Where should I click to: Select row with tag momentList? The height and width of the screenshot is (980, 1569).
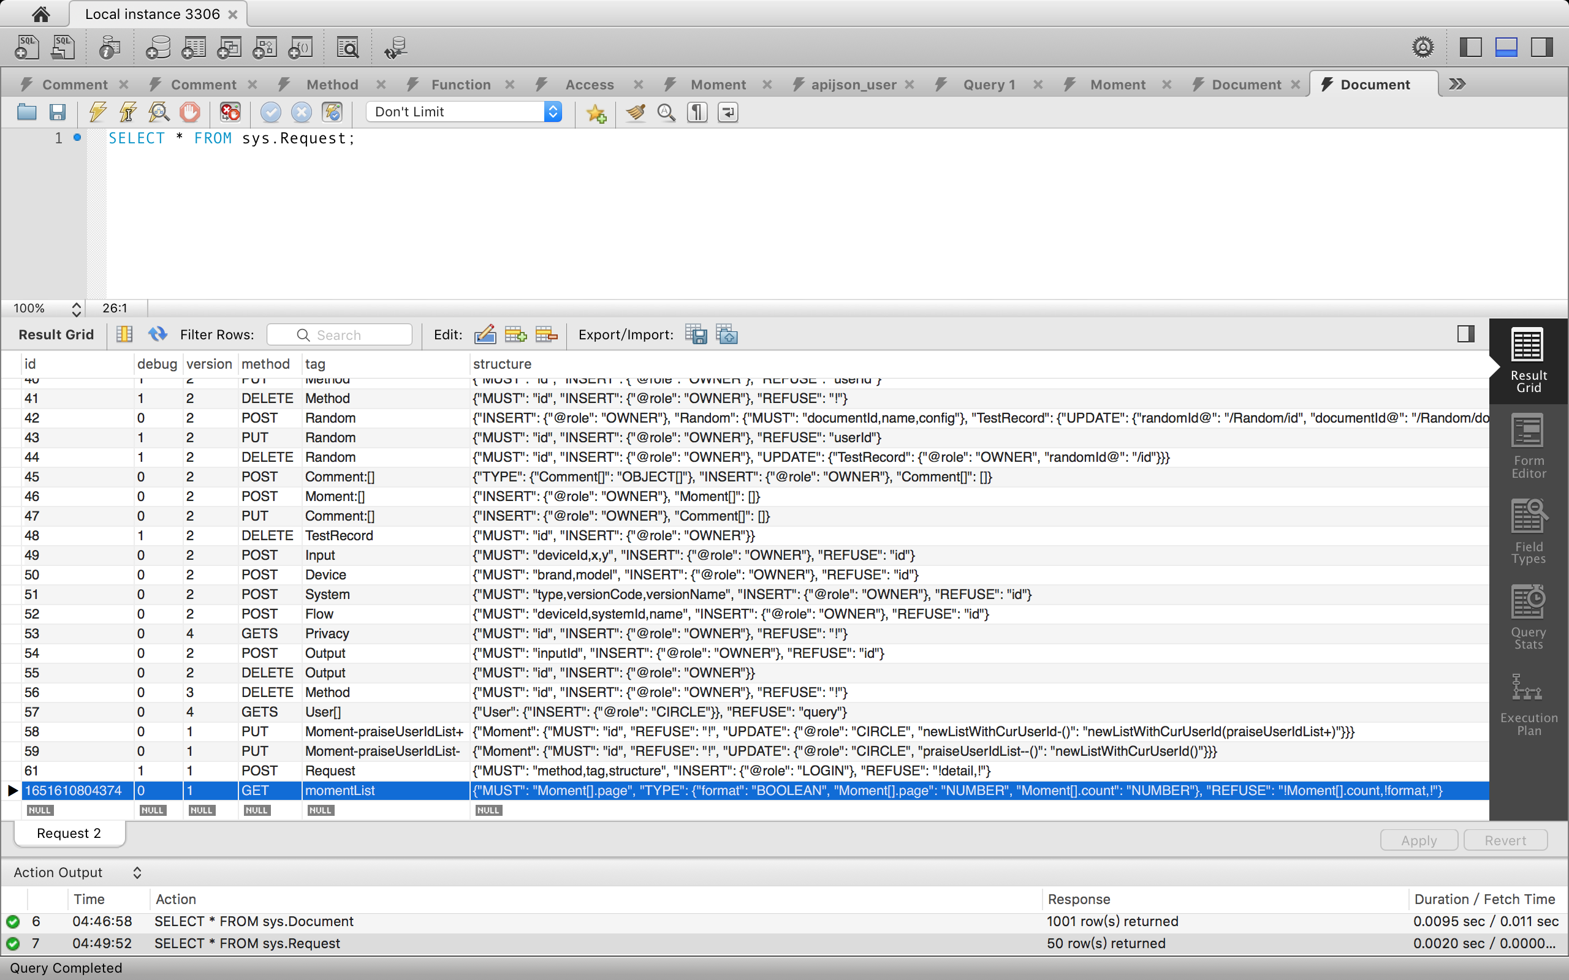[x=746, y=790]
